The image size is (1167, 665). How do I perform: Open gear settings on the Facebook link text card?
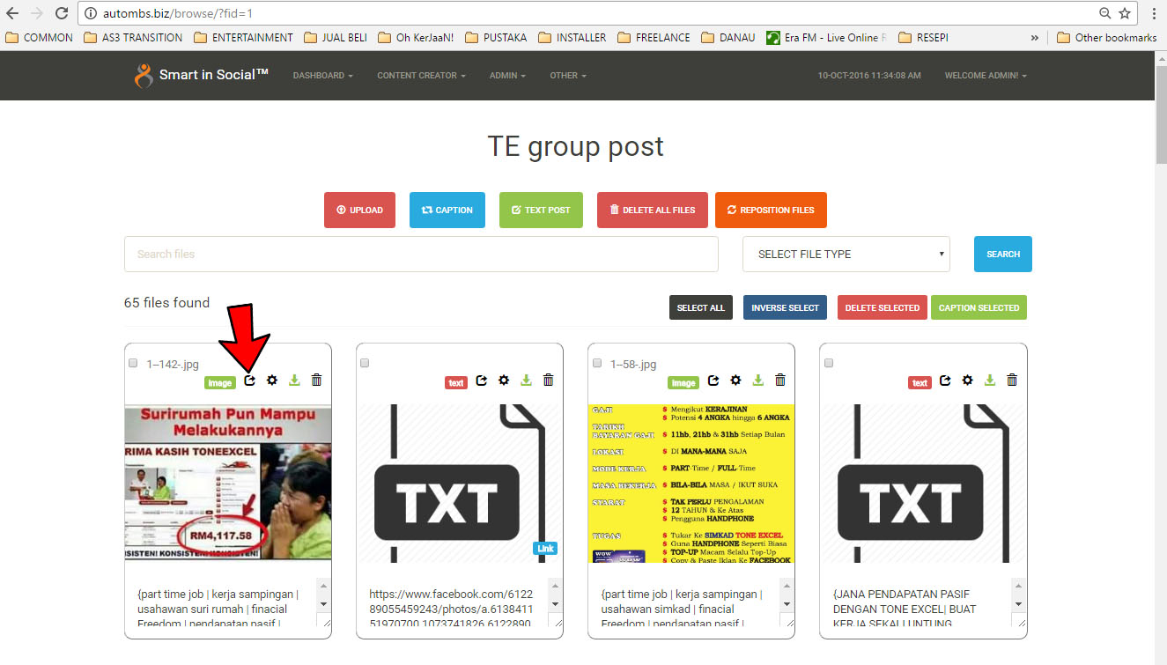[504, 381]
